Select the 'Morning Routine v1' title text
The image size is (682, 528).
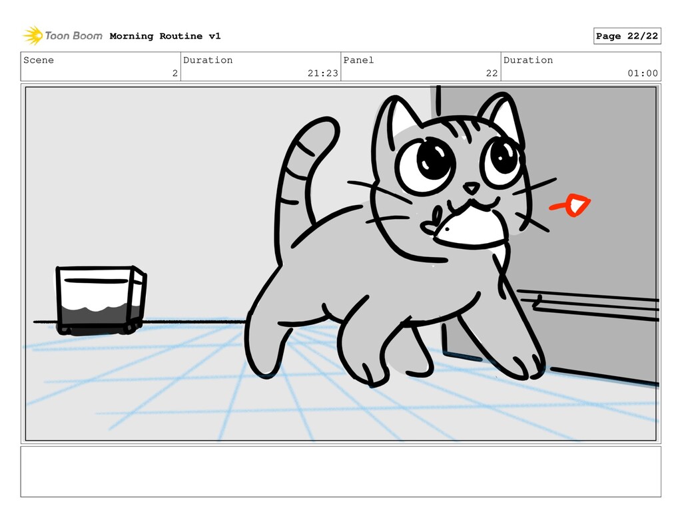165,36
